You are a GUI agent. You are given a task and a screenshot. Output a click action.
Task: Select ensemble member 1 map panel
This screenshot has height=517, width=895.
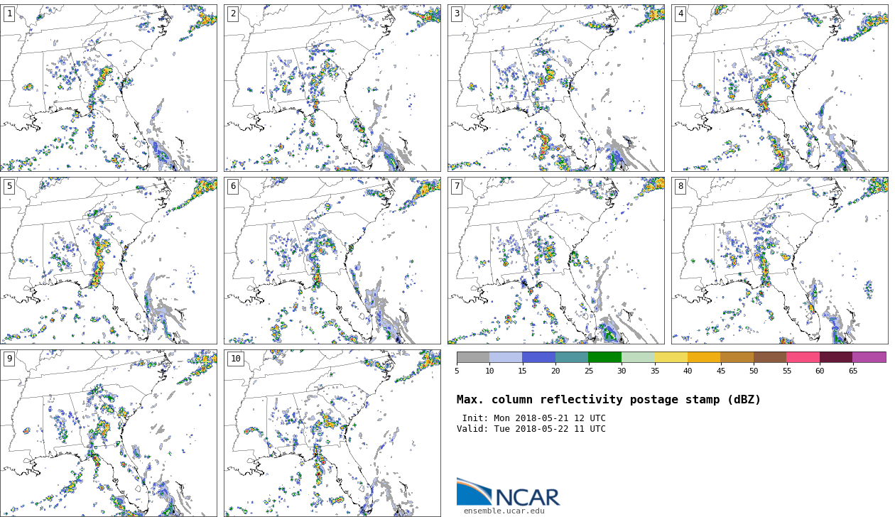[109, 88]
